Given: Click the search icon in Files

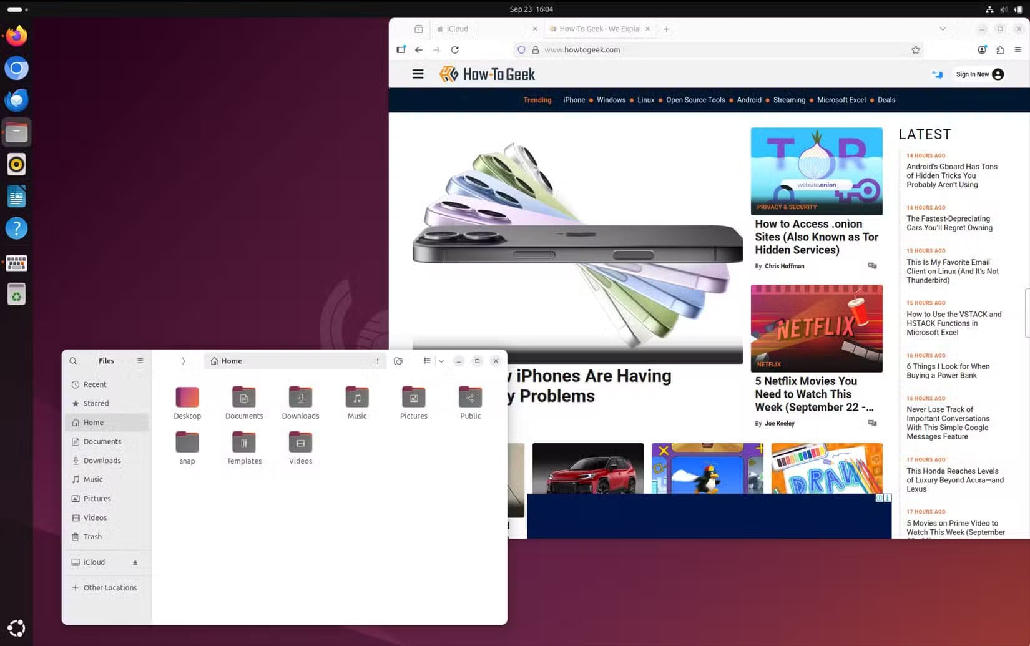Looking at the screenshot, I should click(x=73, y=361).
